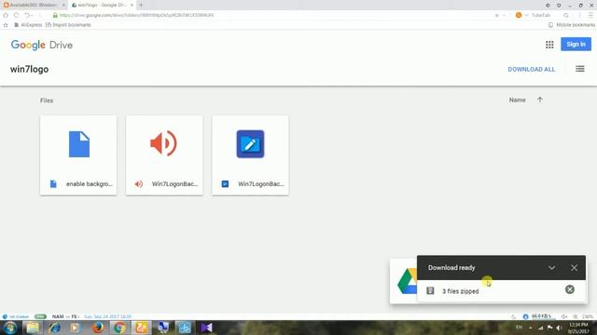Click the taskbar volume icon
Screen dimensions: 597x335
pyautogui.click(x=559, y=328)
